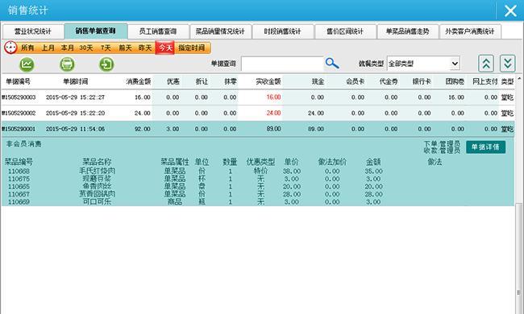The image size is (524, 314).
Task: Click the magnifier search icon
Action: click(332, 63)
